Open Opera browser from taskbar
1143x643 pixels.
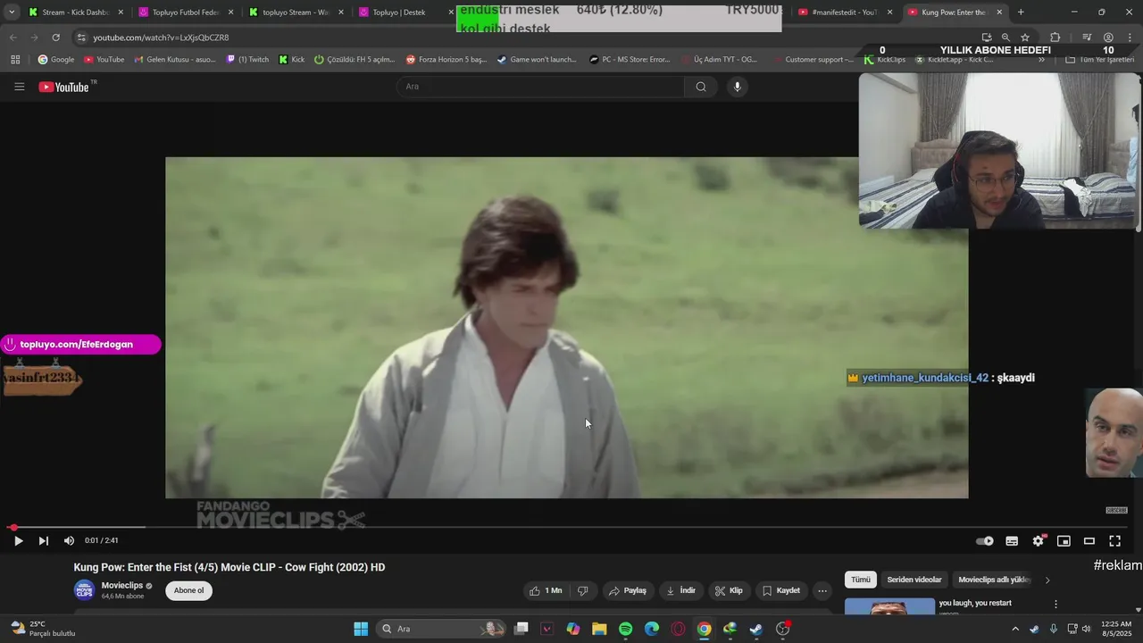678,629
